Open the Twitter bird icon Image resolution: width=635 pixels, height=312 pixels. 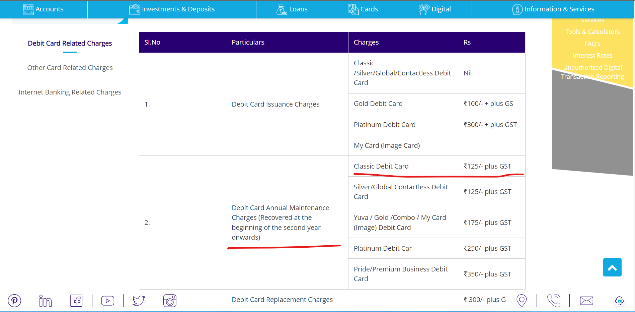click(x=139, y=301)
